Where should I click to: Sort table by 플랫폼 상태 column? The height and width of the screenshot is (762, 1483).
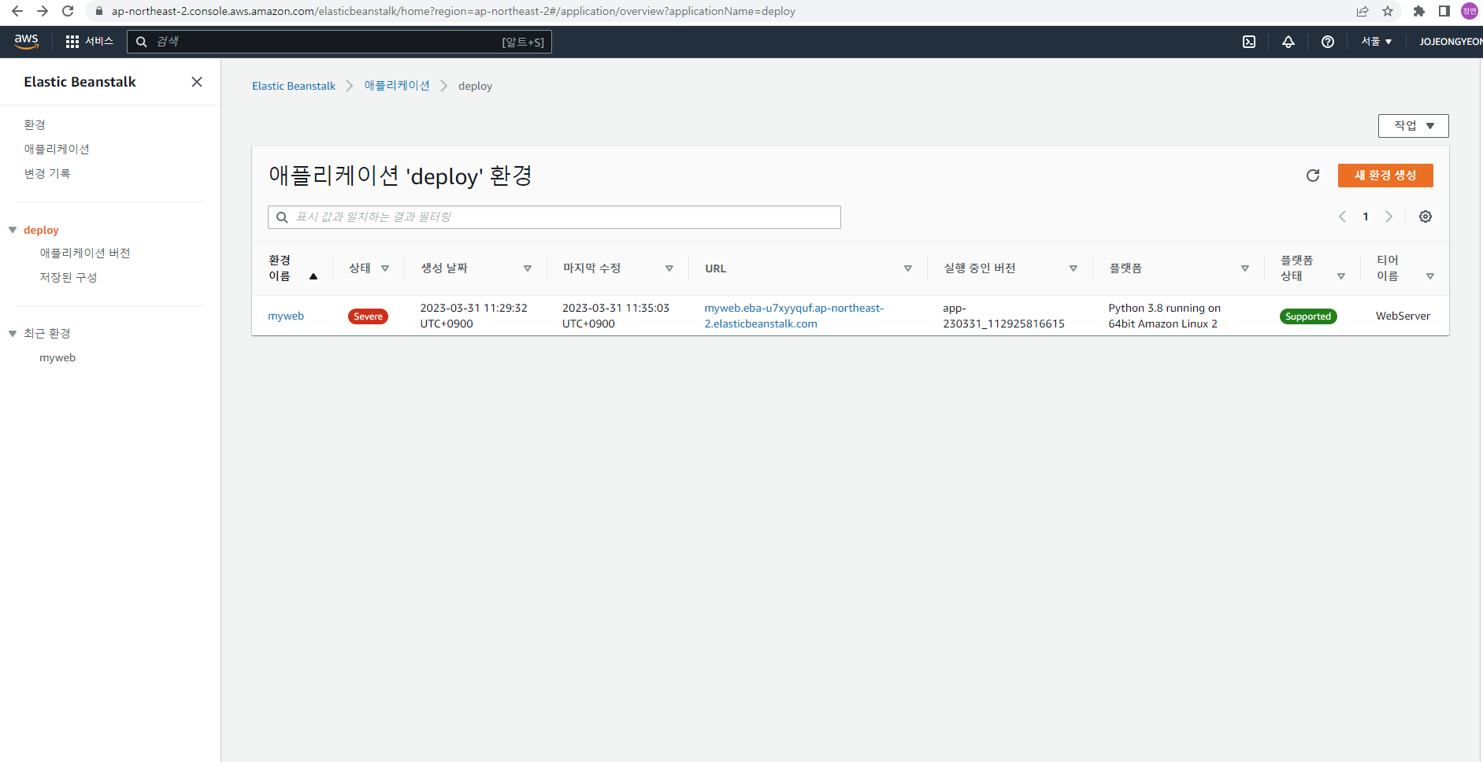point(1341,276)
